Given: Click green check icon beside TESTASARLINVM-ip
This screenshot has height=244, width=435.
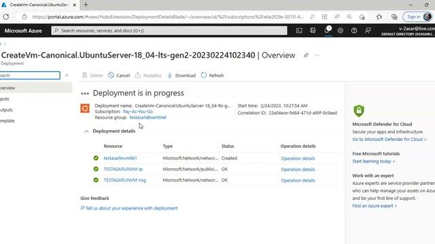Looking at the screenshot, I should (x=96, y=169).
